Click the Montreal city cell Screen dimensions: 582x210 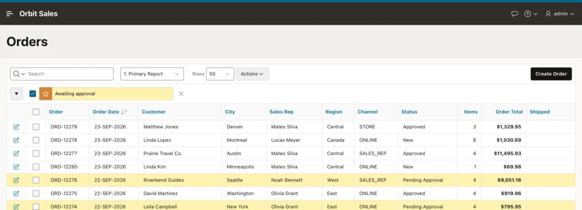[x=237, y=140]
